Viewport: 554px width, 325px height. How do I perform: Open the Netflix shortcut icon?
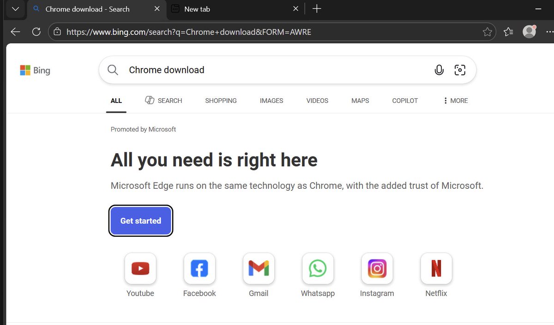(436, 268)
